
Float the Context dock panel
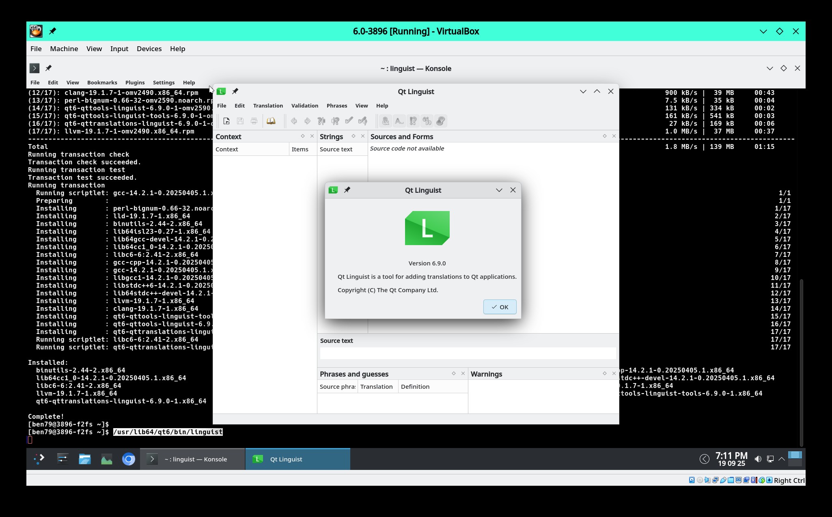pyautogui.click(x=302, y=136)
